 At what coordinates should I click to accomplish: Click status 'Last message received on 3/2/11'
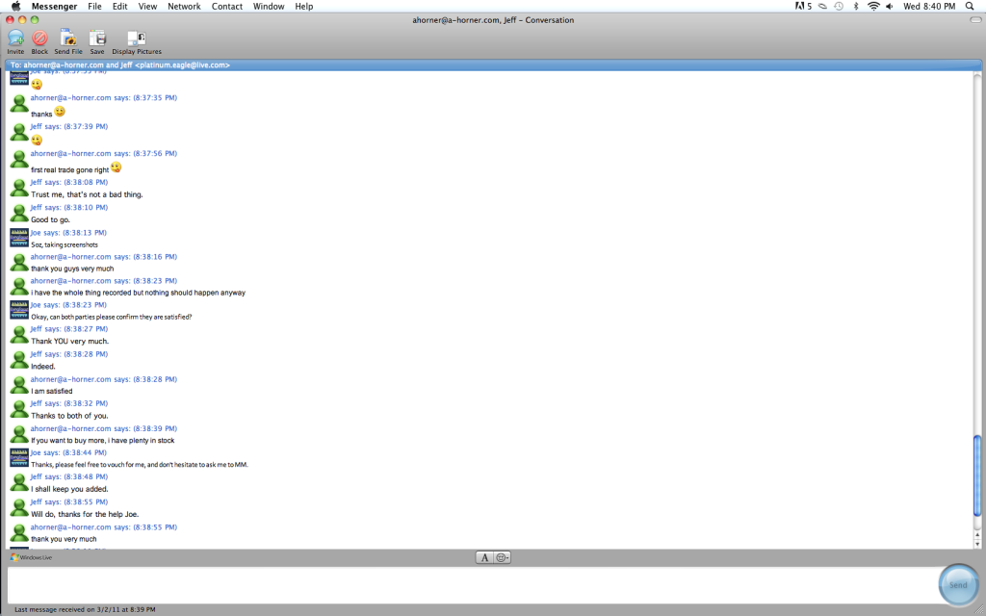tap(85, 609)
